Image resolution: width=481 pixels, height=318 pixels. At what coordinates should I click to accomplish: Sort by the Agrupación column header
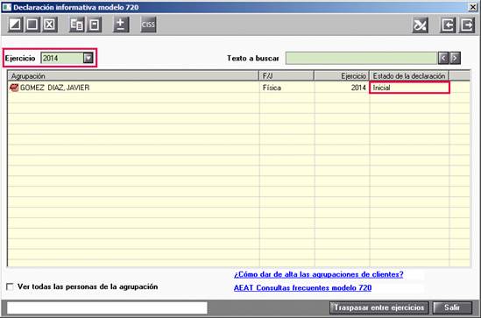tap(133, 76)
